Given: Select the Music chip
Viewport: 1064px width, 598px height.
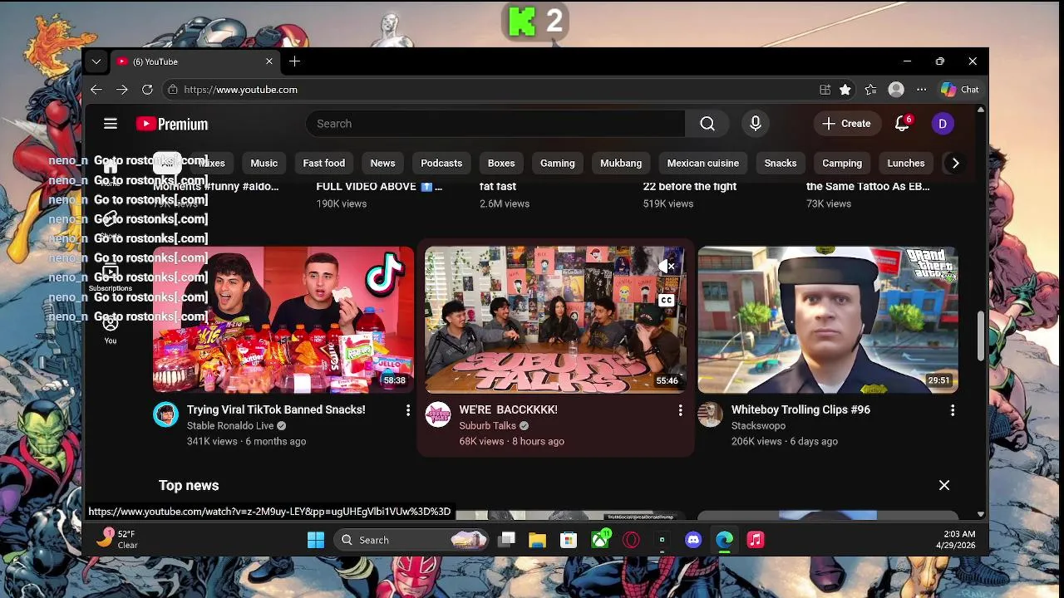Looking at the screenshot, I should 264,164.
